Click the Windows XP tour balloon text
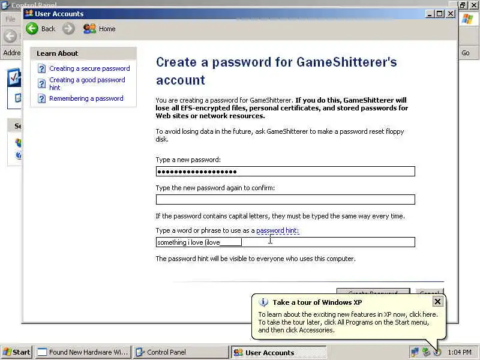 tap(348, 322)
